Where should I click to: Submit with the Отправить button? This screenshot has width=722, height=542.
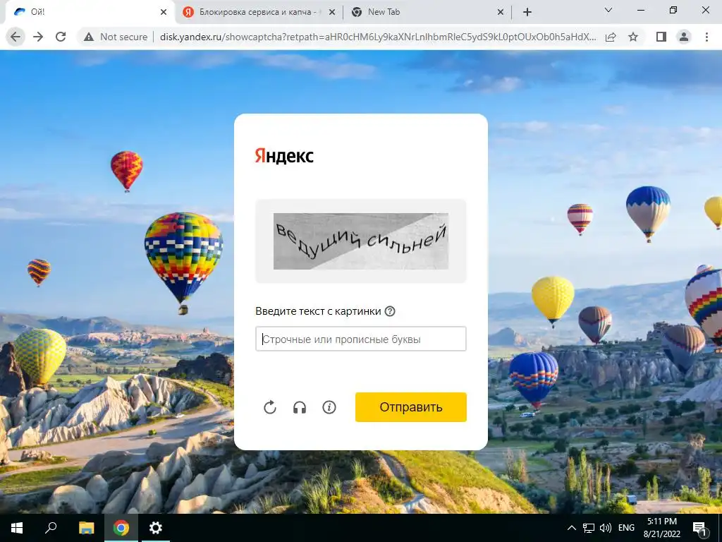pos(411,407)
